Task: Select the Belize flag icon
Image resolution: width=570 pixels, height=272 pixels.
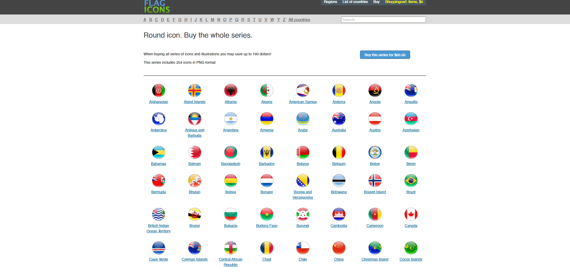Action: tap(375, 152)
